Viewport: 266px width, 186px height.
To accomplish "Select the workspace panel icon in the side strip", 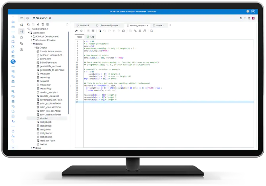I will (x=21, y=31).
